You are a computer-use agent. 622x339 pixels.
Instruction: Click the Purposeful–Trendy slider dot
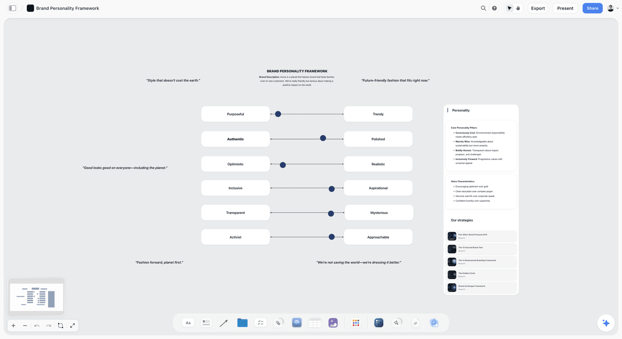(278, 114)
